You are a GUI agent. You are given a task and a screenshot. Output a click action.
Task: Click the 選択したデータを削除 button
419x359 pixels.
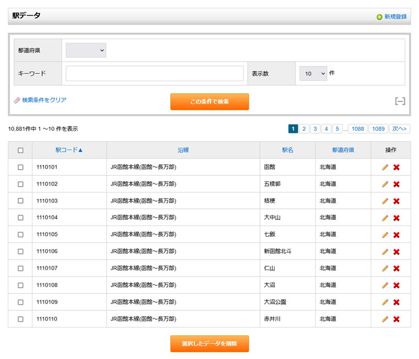point(210,344)
